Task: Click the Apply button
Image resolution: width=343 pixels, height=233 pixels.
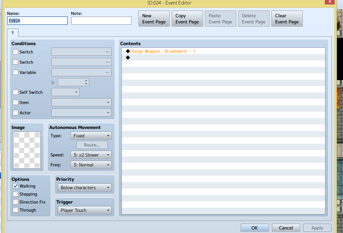Action: [x=317, y=228]
